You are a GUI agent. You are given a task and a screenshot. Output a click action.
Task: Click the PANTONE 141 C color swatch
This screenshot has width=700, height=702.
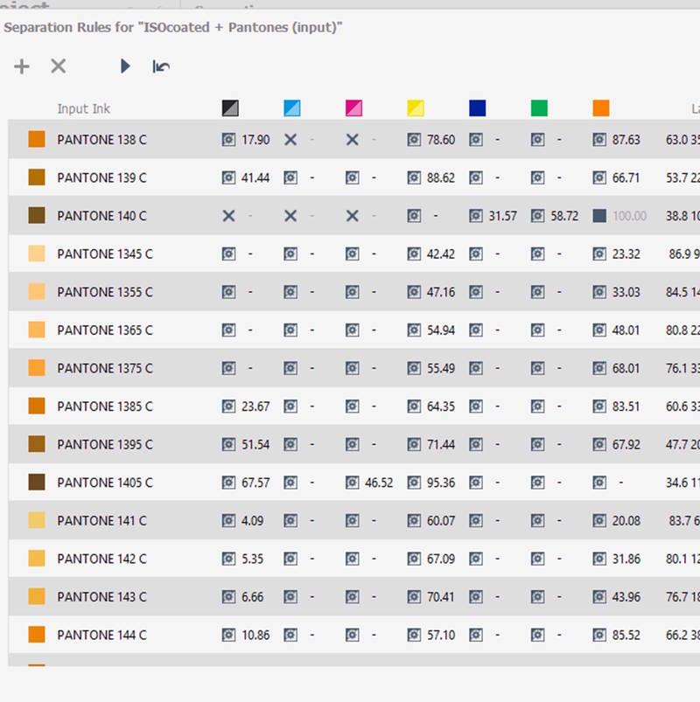(37, 520)
